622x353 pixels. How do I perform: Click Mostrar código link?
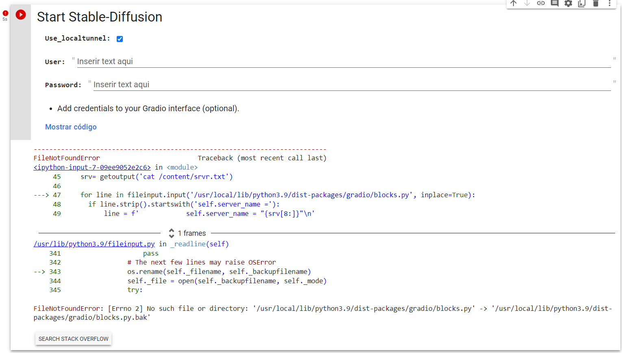click(71, 127)
